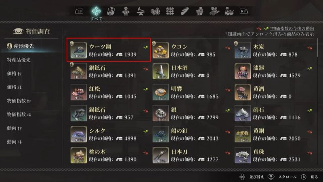323x182 pixels.
Task: Switch to the anvil and hammer category
Action: tap(140, 11)
